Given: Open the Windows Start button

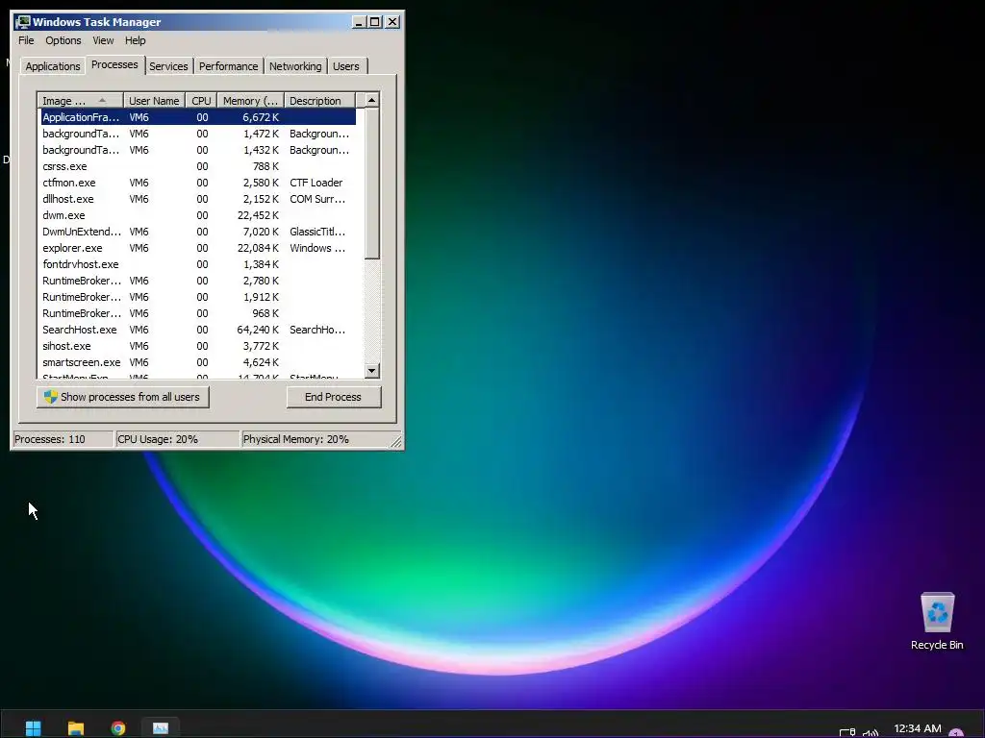Looking at the screenshot, I should pyautogui.click(x=34, y=728).
